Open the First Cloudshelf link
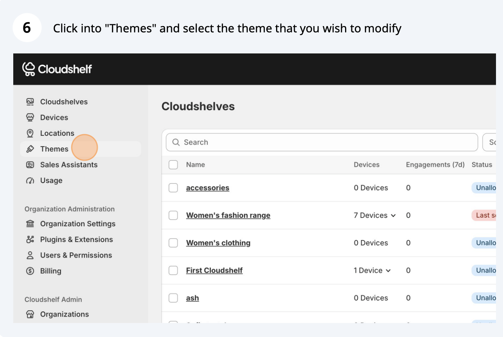Viewport: 503px width, 337px height. pos(214,270)
